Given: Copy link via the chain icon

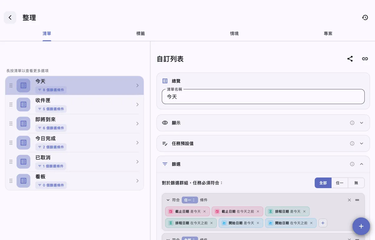Looking at the screenshot, I should [x=365, y=59].
